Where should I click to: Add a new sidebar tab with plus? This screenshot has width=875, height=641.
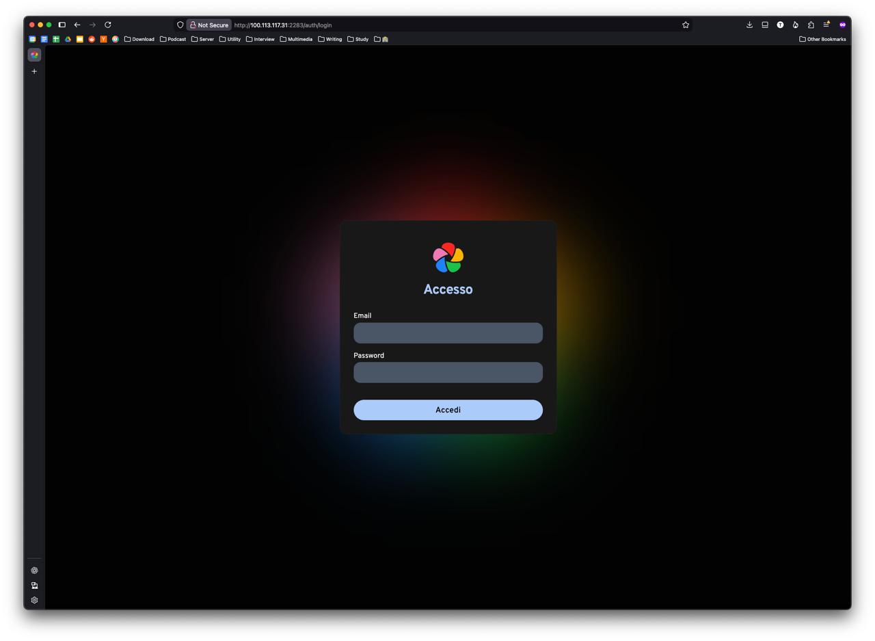pos(34,71)
